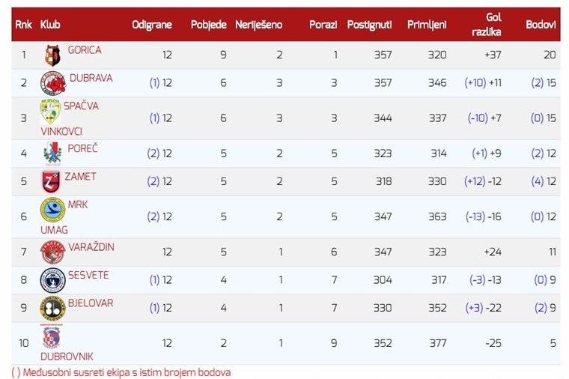
Task: Select the Spačva Vinkovci crest
Action: (x=50, y=112)
